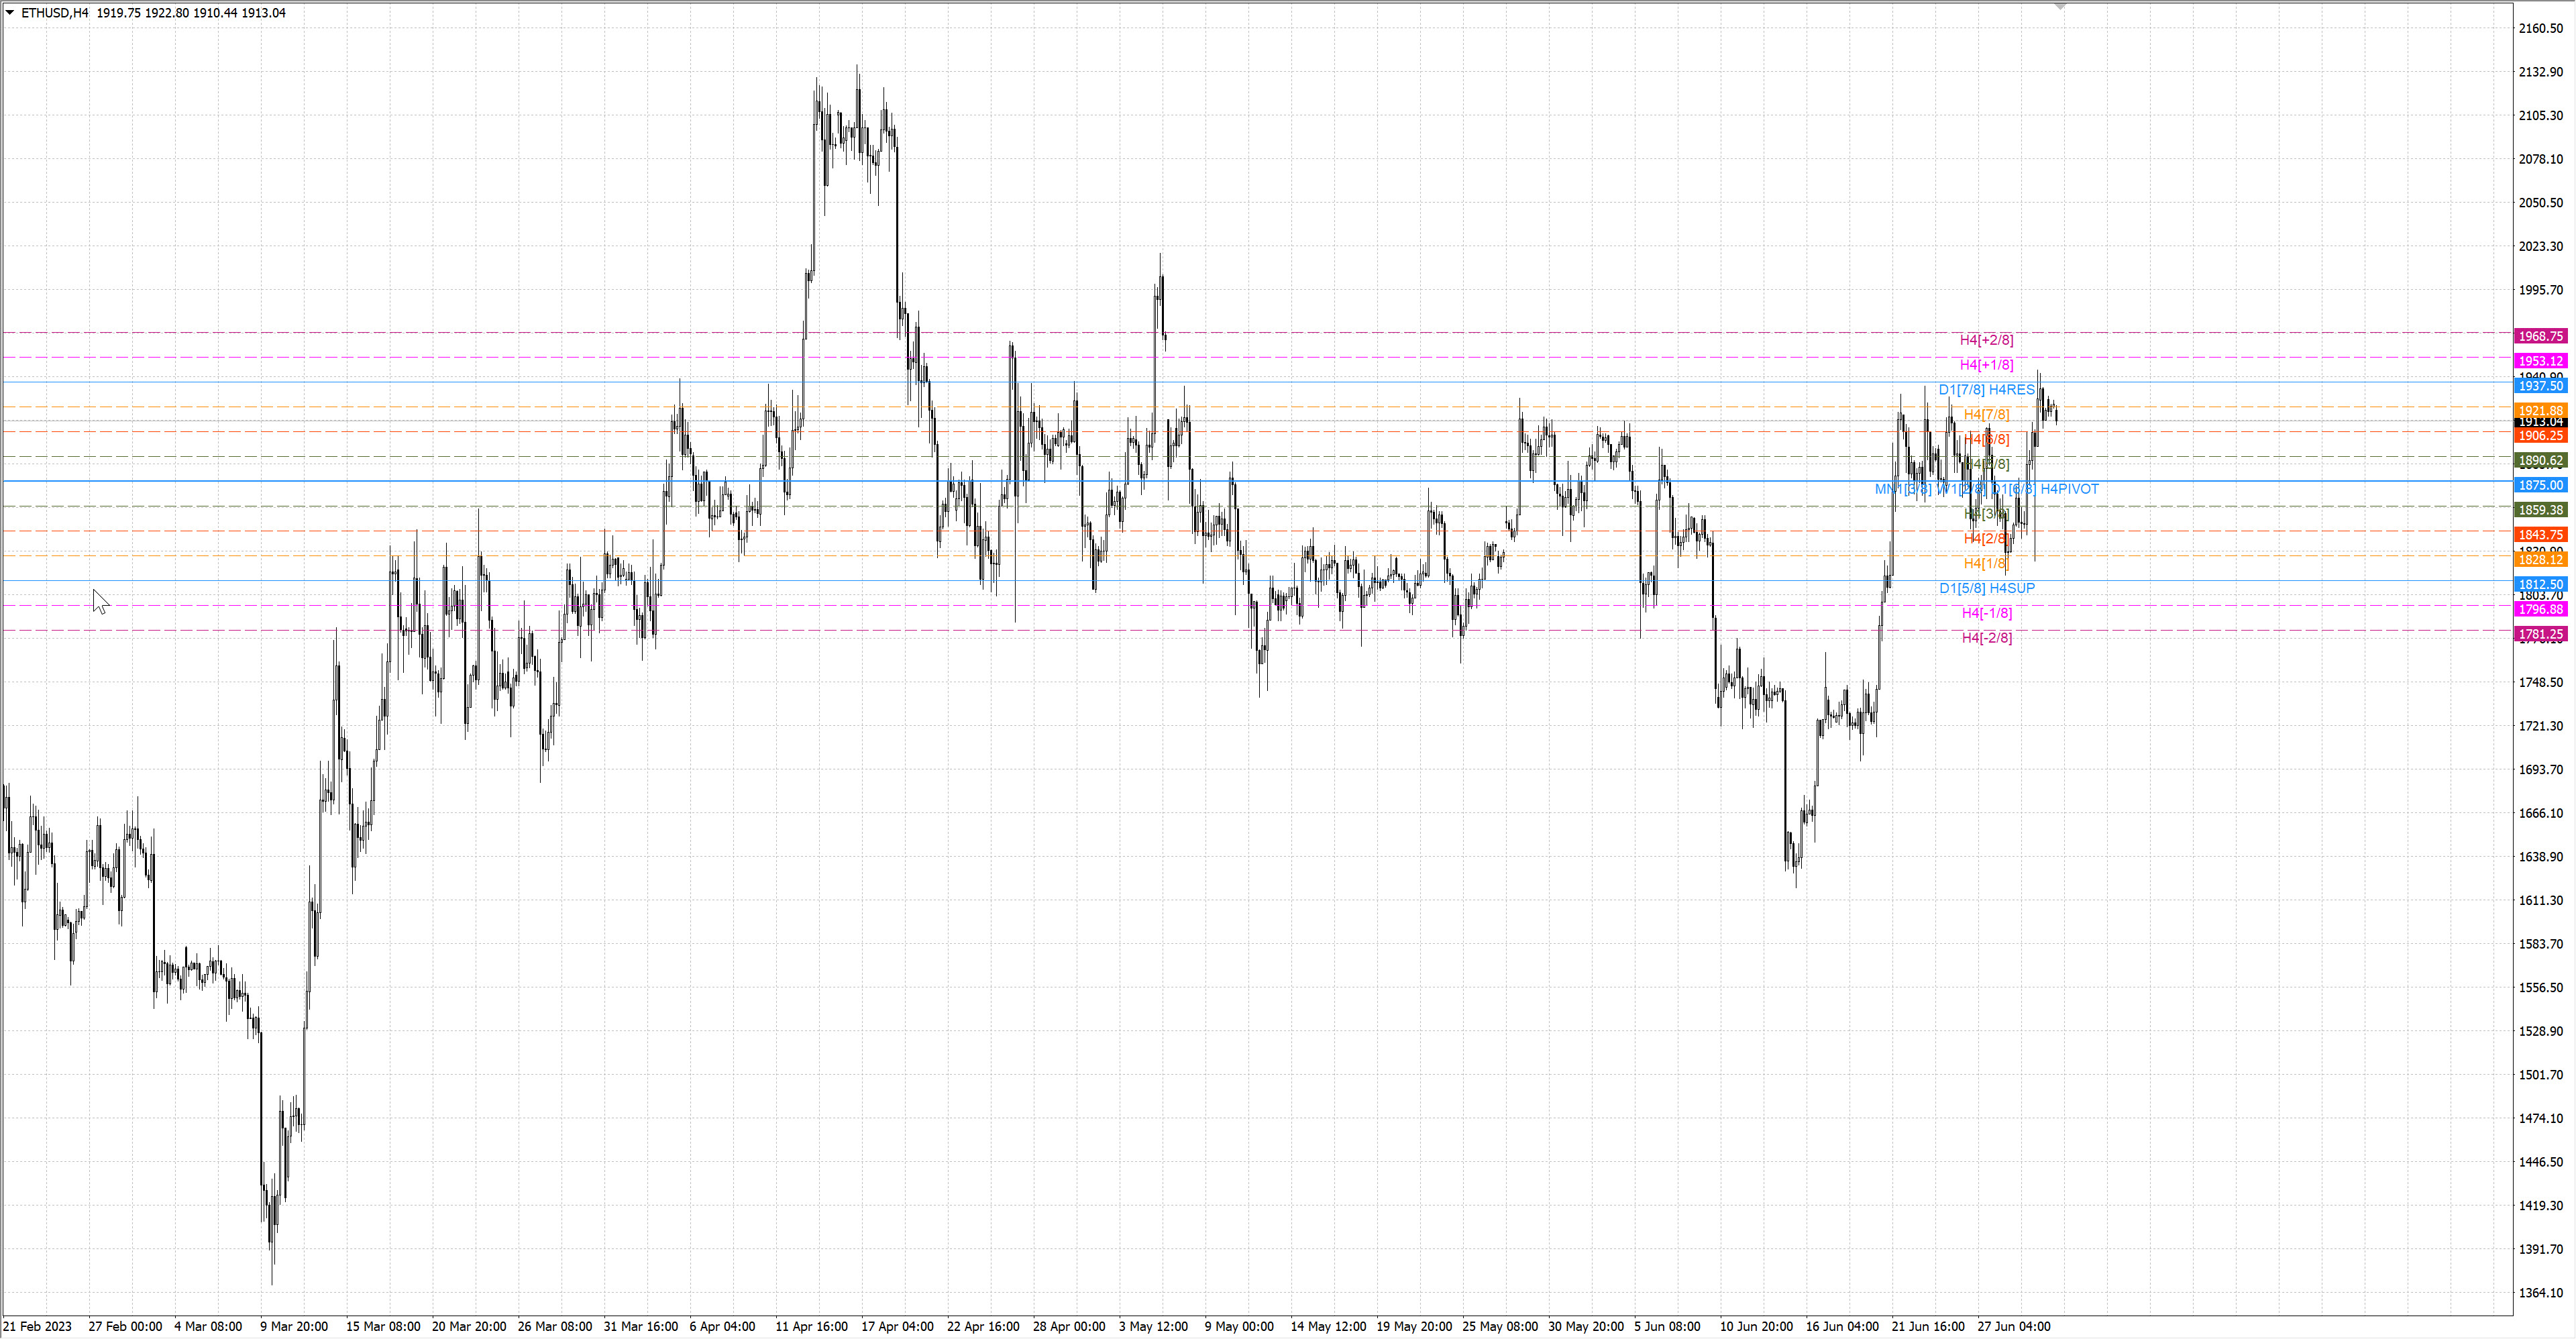Click the 1875.00 pivot price tag
This screenshot has width=2576, height=1339.
pos(2540,485)
